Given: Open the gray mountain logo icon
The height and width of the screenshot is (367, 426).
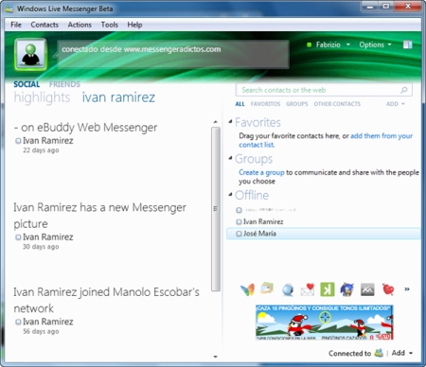Looking at the screenshot, I should (x=367, y=289).
